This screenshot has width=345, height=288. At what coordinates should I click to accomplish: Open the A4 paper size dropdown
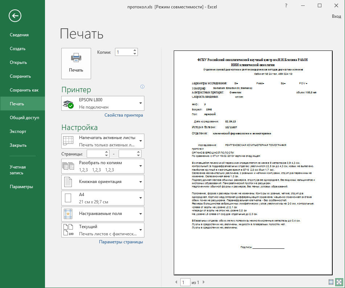[103, 198]
